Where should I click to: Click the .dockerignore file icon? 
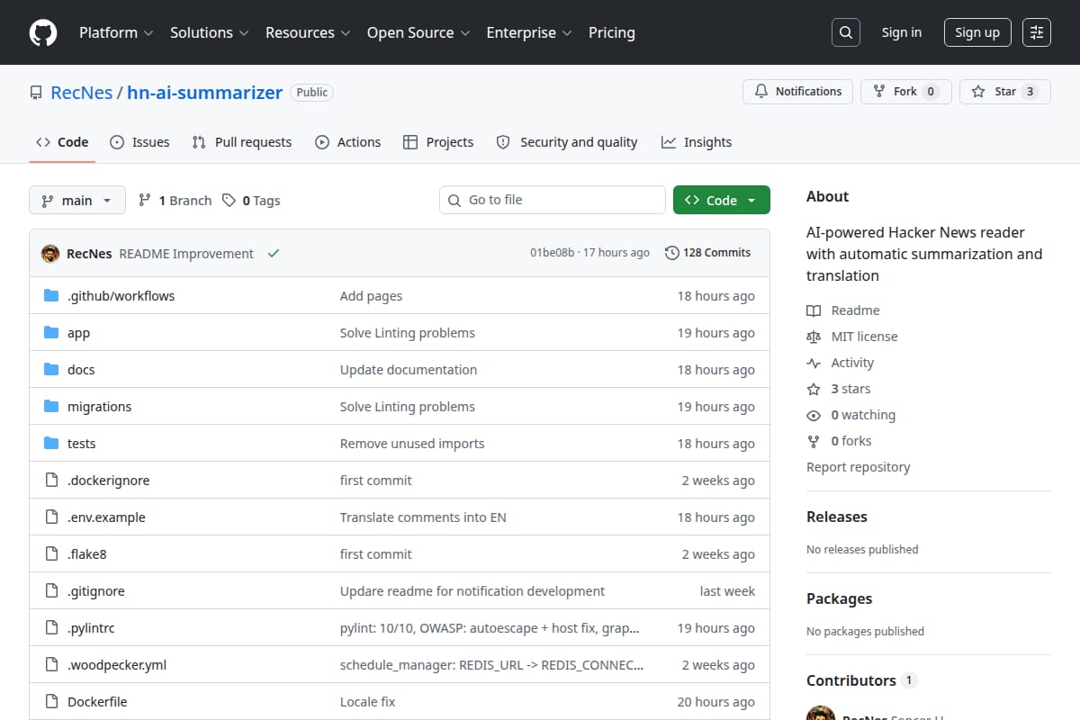coord(51,481)
